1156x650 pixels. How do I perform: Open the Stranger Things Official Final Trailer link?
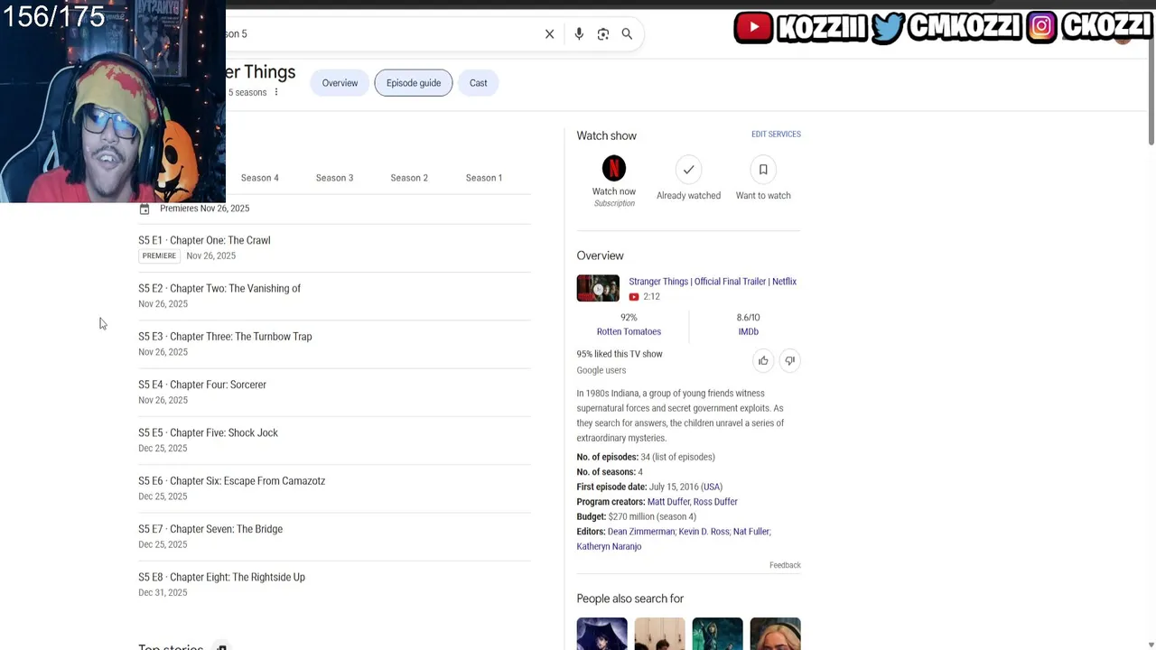click(713, 282)
